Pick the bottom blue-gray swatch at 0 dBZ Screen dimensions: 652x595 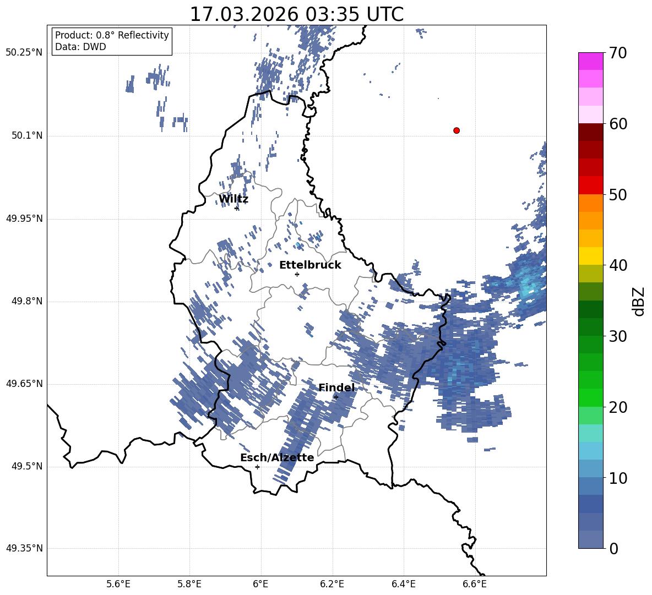(591, 539)
